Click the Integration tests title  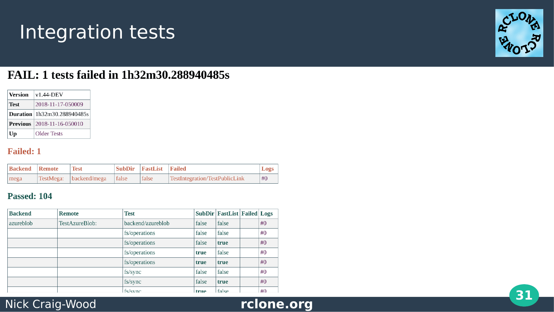point(97,32)
